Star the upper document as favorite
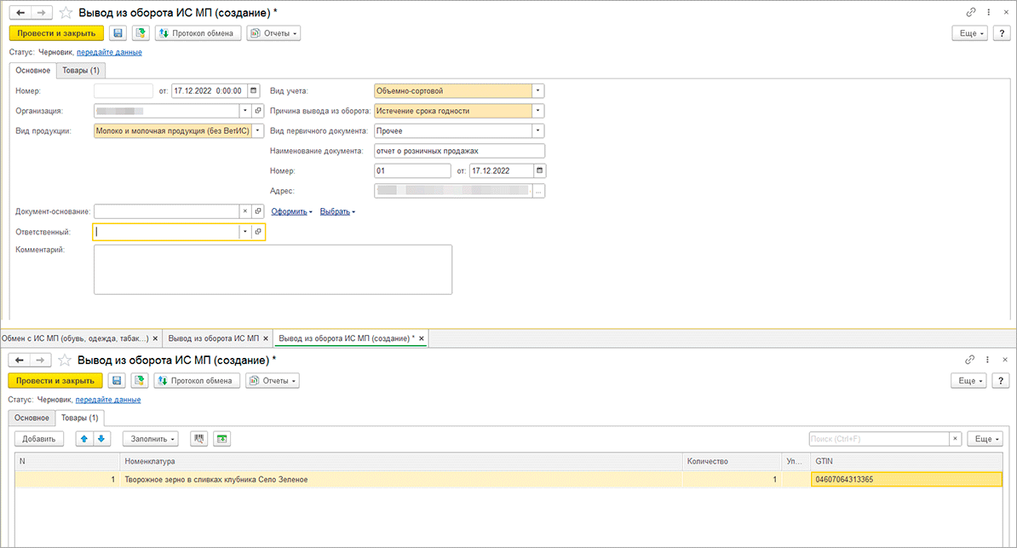The width and height of the screenshot is (1017, 548). coord(66,12)
